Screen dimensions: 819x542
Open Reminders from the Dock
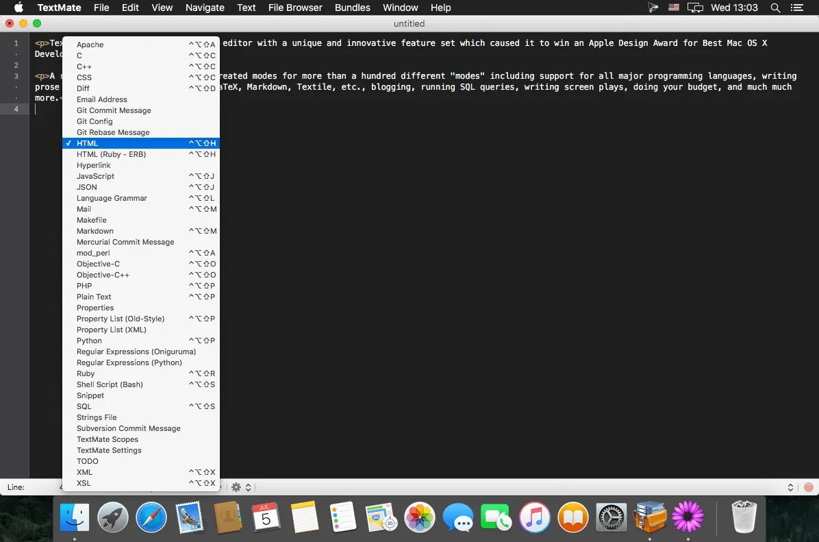pos(342,517)
